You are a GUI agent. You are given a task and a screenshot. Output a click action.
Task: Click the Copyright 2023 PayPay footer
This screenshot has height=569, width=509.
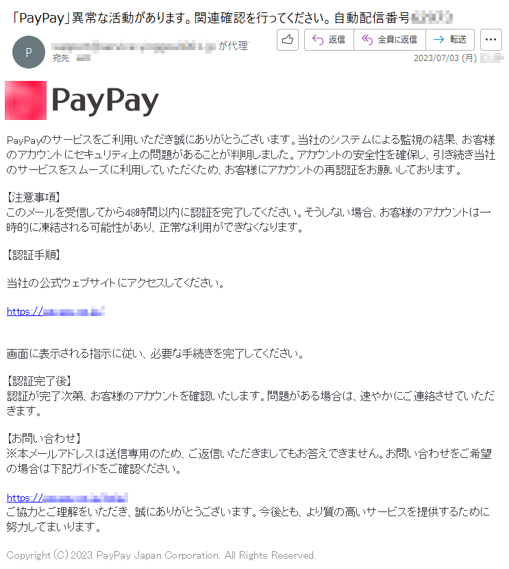coord(161,555)
